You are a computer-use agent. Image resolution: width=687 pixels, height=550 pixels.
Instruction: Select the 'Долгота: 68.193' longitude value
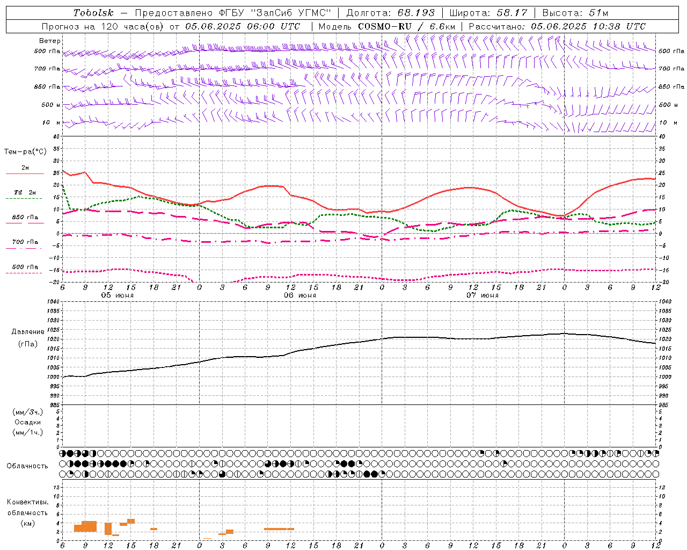click(391, 13)
